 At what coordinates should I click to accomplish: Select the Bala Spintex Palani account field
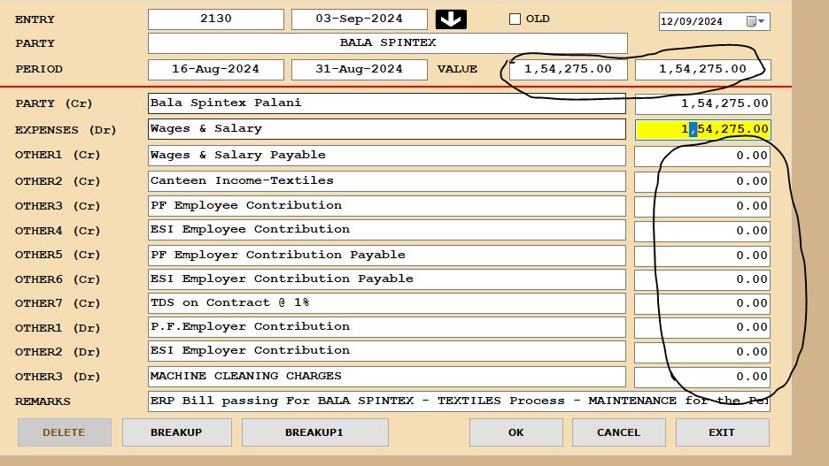click(387, 103)
